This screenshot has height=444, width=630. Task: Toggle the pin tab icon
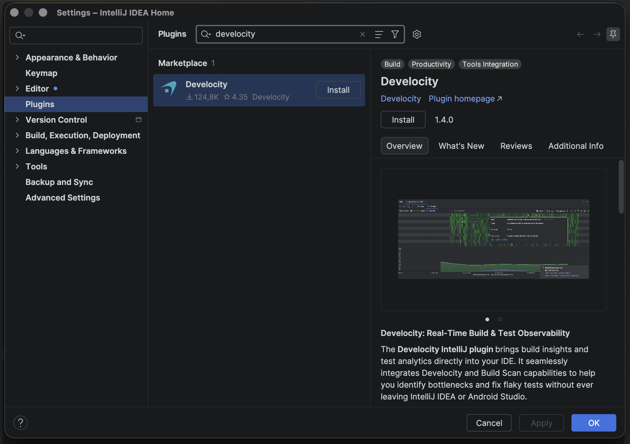(613, 34)
